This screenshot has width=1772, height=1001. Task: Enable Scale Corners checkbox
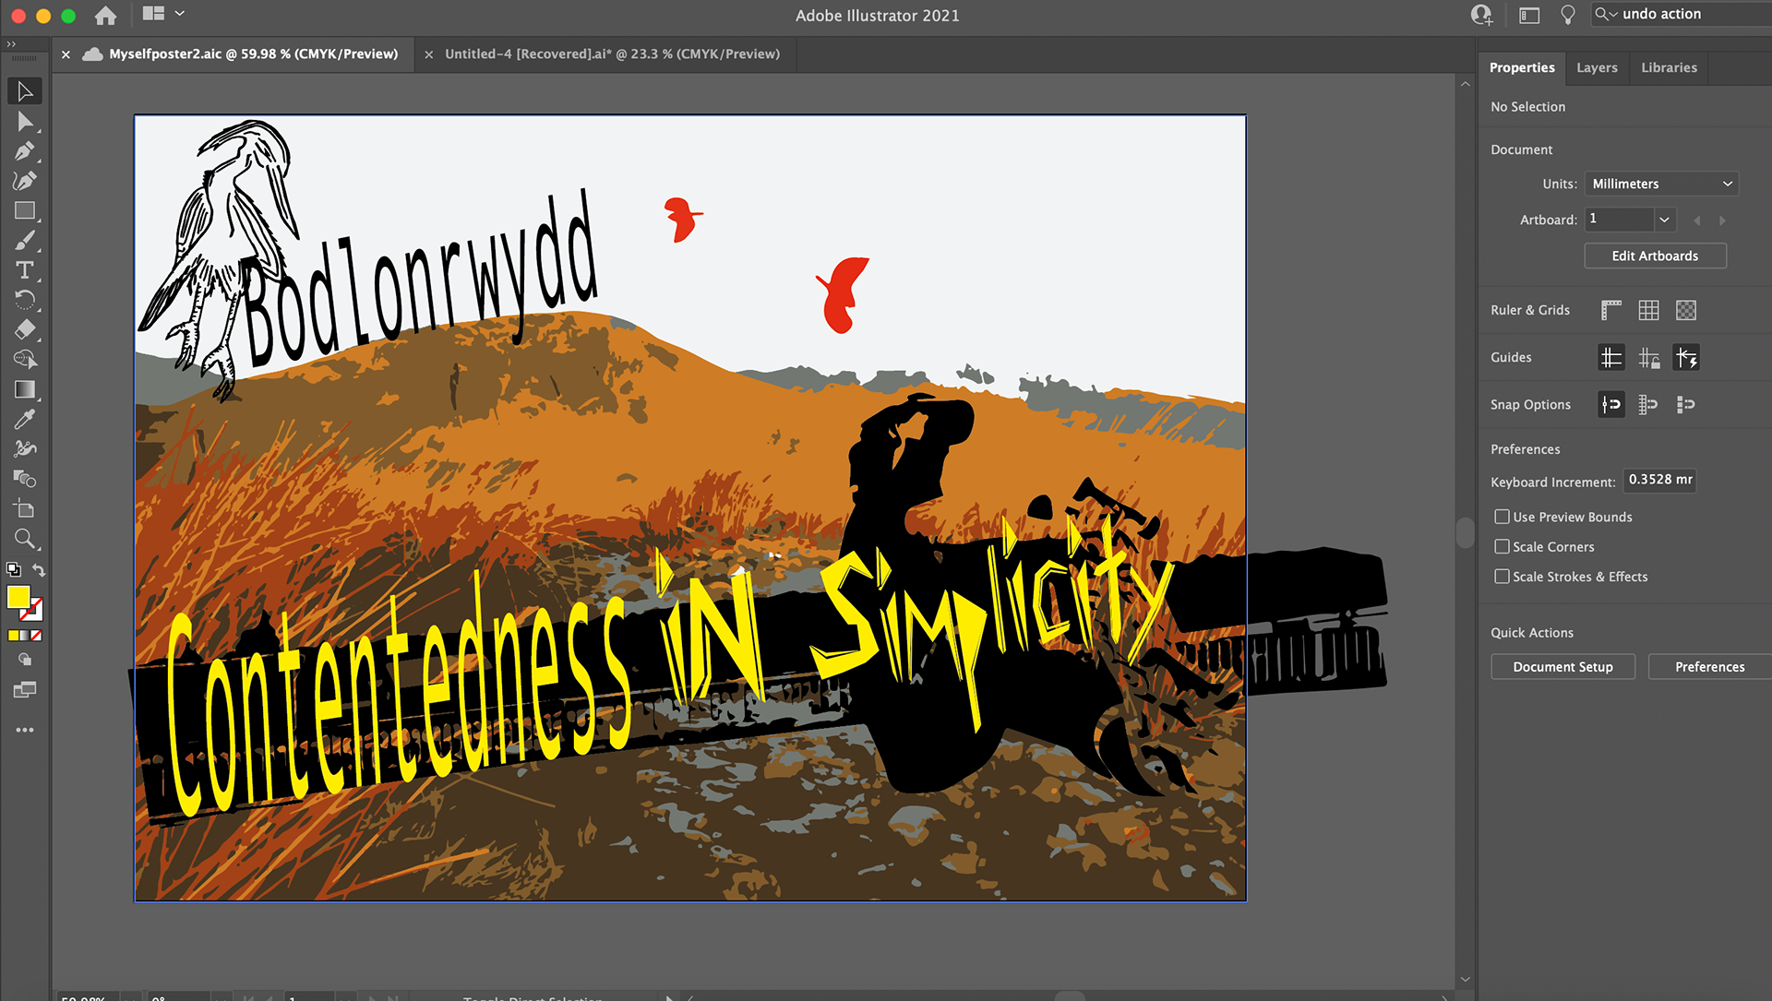(1502, 546)
